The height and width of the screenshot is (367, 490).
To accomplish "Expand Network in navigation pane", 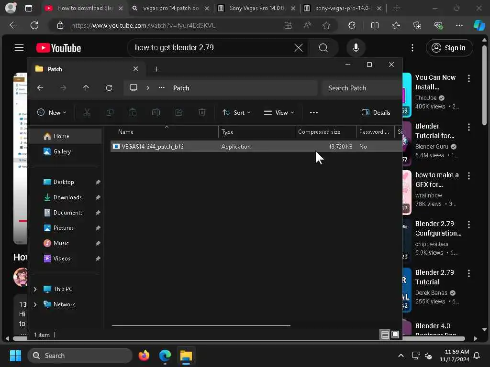I will (35, 304).
